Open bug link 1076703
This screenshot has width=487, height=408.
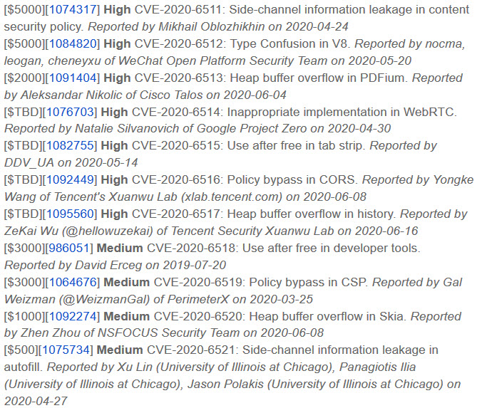pos(70,112)
